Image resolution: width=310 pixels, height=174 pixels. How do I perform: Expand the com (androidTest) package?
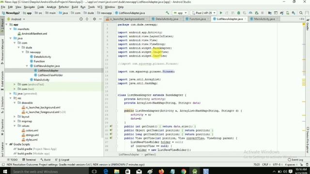tap(15, 84)
